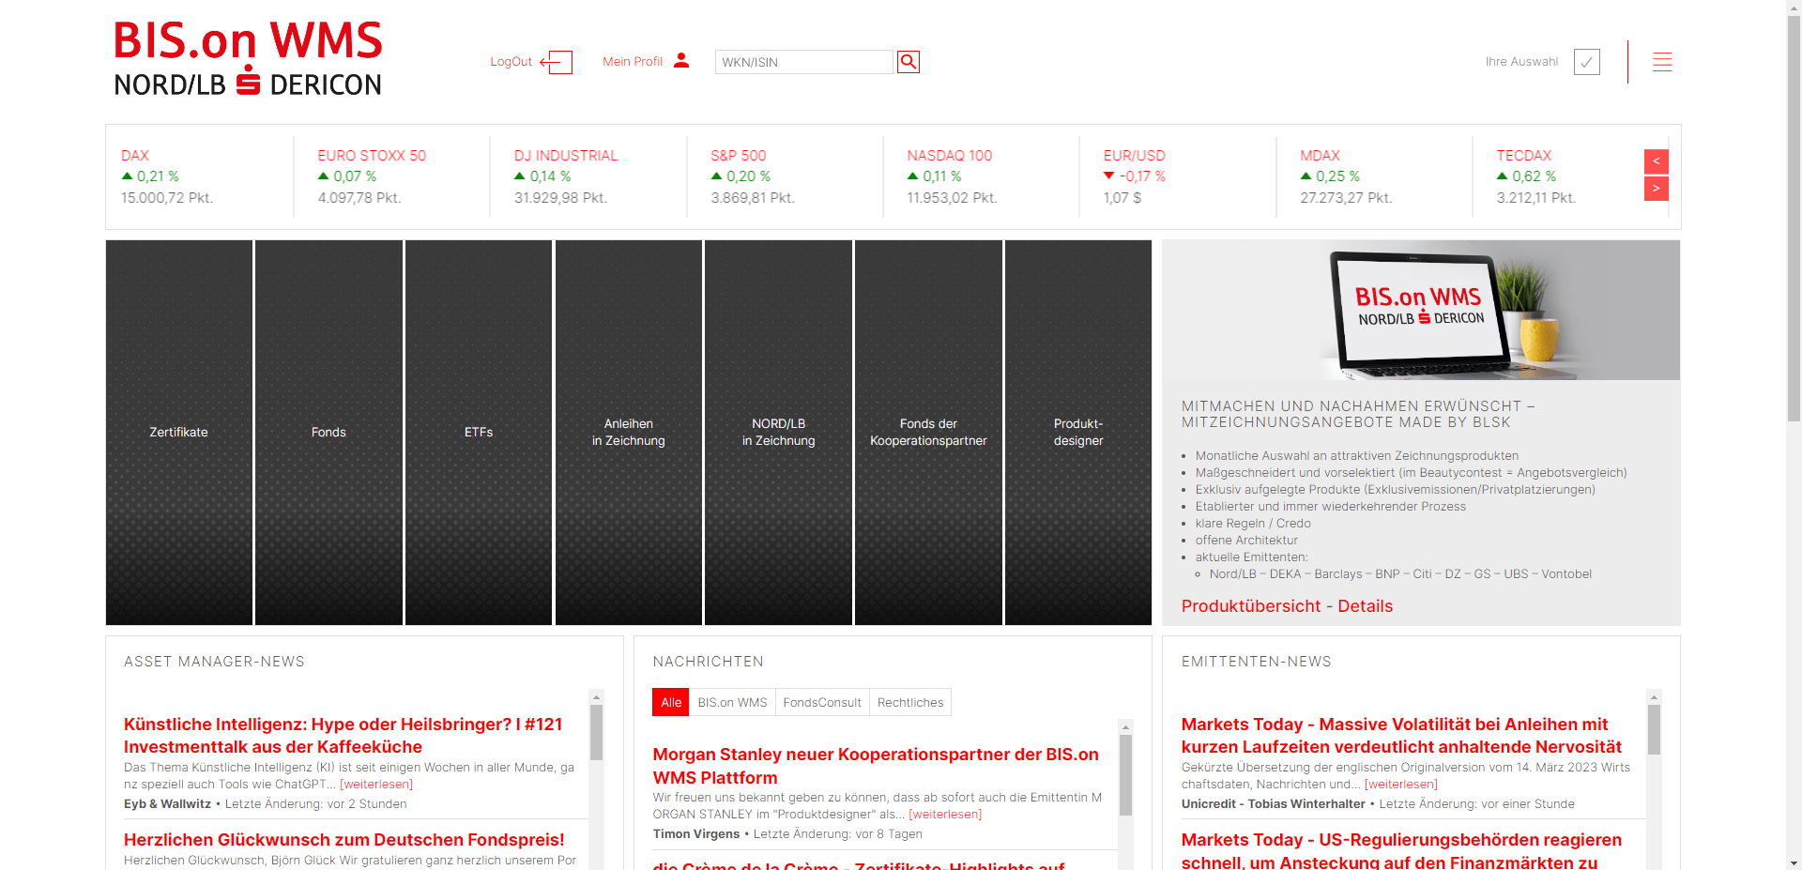Click the LogOut arrow icon
Screen dimensions: 1802x870
click(556, 62)
